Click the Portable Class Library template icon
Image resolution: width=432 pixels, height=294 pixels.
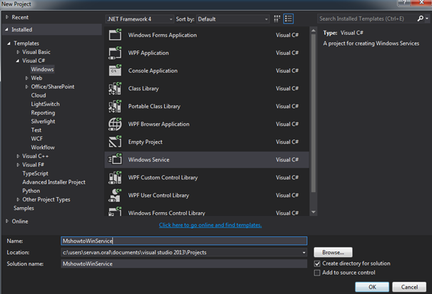pos(115,106)
